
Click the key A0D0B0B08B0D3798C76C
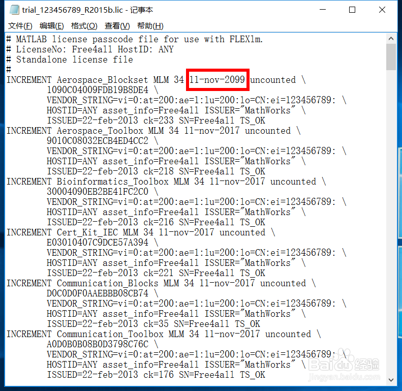pos(98,344)
